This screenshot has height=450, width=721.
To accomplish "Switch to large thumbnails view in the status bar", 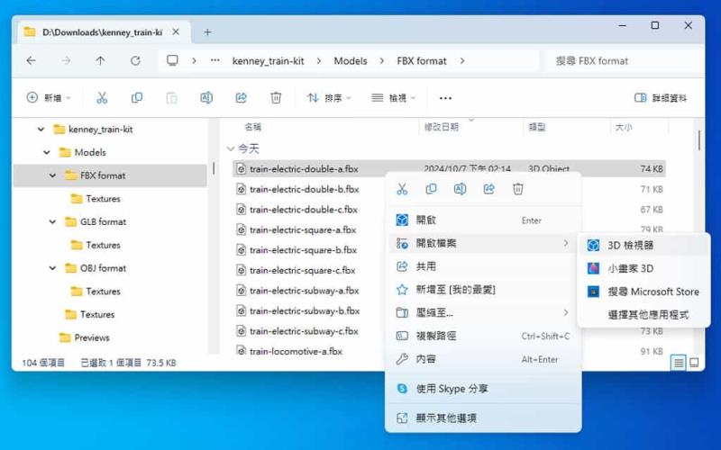I will coord(694,363).
